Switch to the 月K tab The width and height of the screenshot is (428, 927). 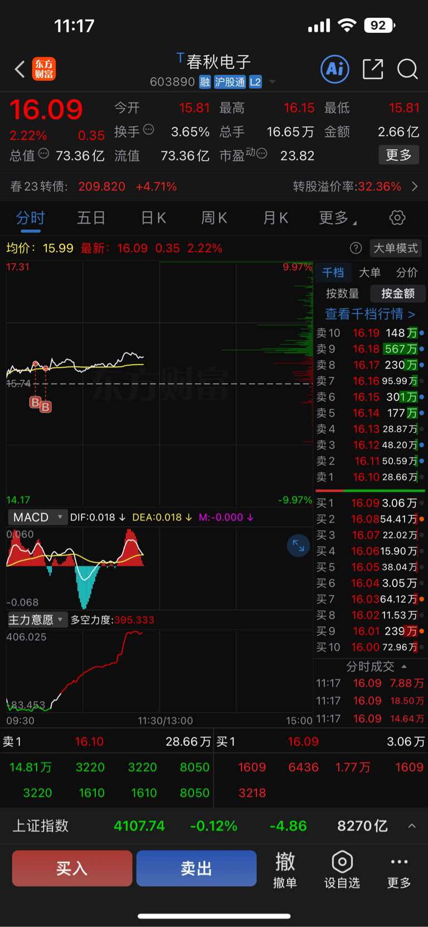[276, 218]
